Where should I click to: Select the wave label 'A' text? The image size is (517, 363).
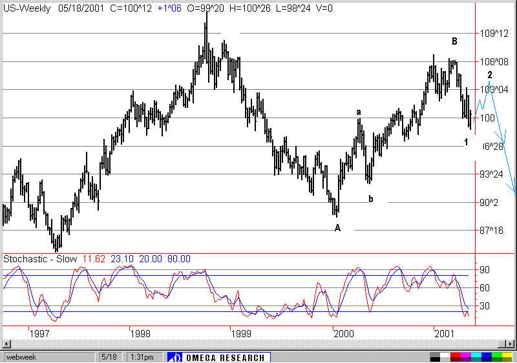[337, 228]
